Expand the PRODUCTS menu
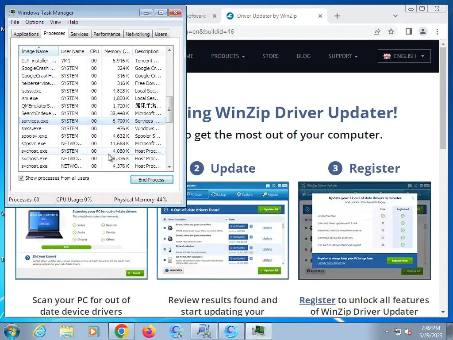 point(228,56)
